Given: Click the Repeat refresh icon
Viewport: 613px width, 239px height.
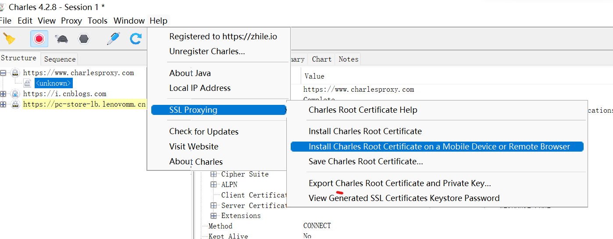Looking at the screenshot, I should [135, 39].
